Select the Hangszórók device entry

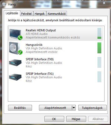(56, 48)
